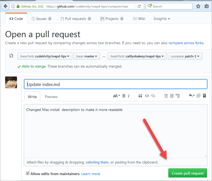The height and width of the screenshot is (181, 212).
Task: Open the Wiki tab
Action: [139, 19]
